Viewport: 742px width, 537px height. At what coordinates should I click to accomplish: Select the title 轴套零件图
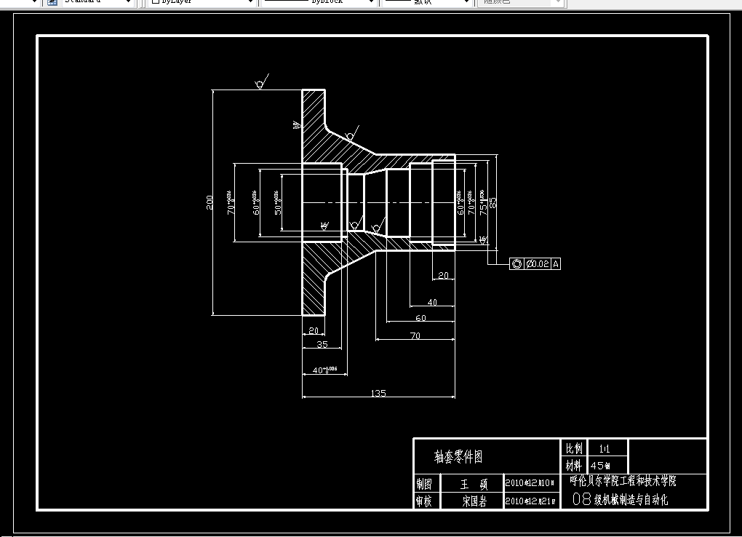click(x=458, y=456)
